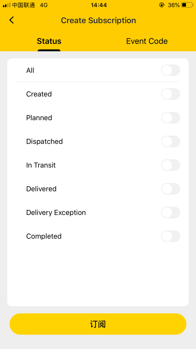This screenshot has height=349, width=196.
Task: Tap the back arrow icon
Action: (12, 20)
